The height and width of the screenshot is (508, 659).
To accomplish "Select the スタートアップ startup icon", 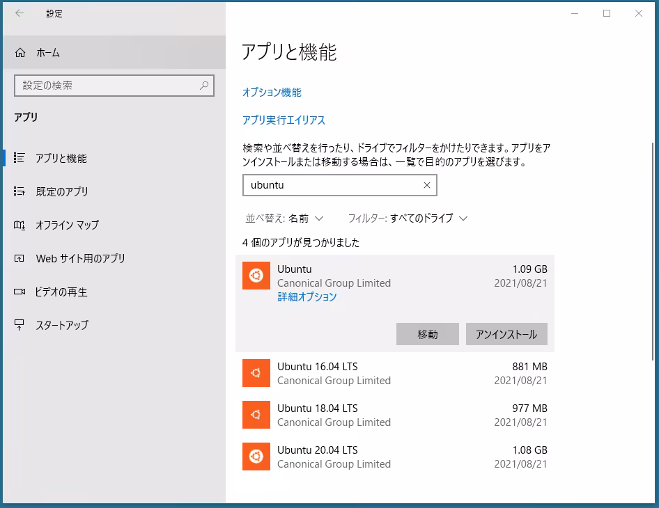I will click(20, 324).
